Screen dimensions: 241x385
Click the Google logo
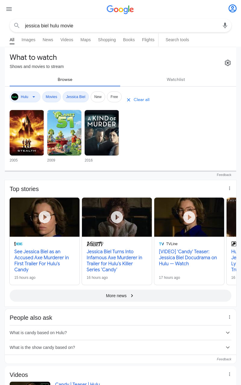click(x=120, y=9)
